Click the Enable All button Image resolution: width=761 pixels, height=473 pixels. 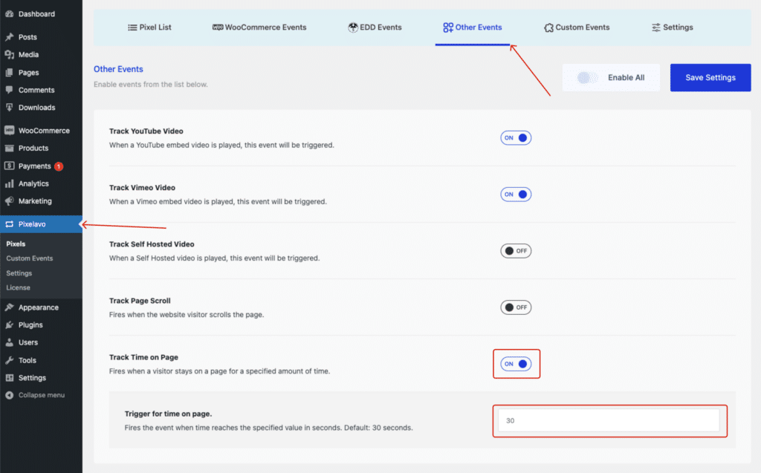point(611,77)
